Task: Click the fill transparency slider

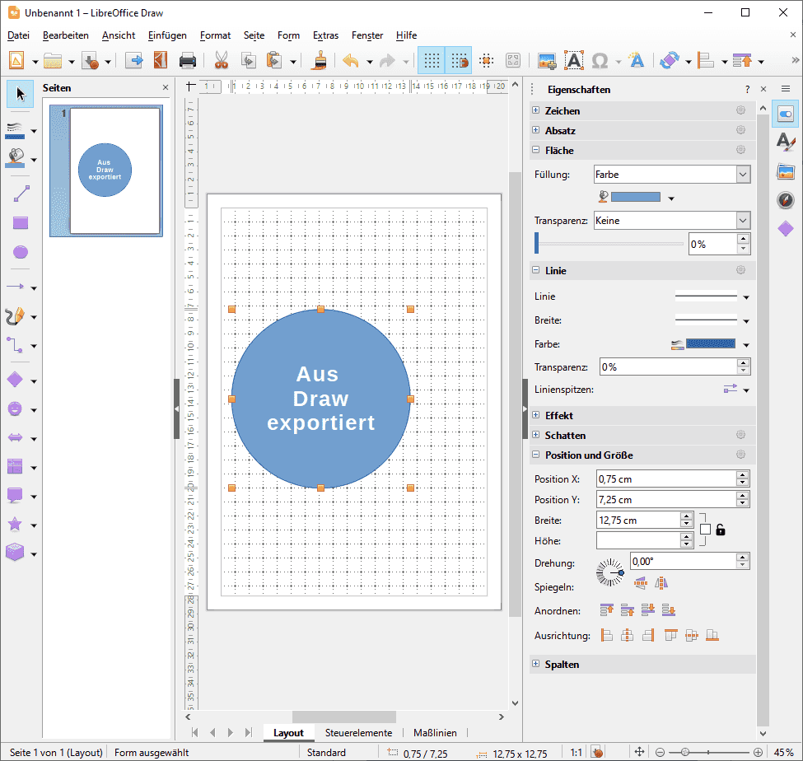Action: (609, 243)
